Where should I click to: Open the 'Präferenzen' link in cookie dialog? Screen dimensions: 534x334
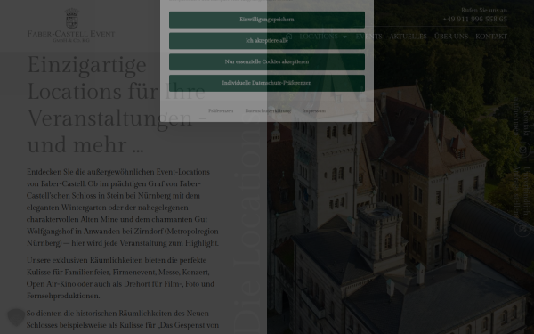click(x=221, y=110)
